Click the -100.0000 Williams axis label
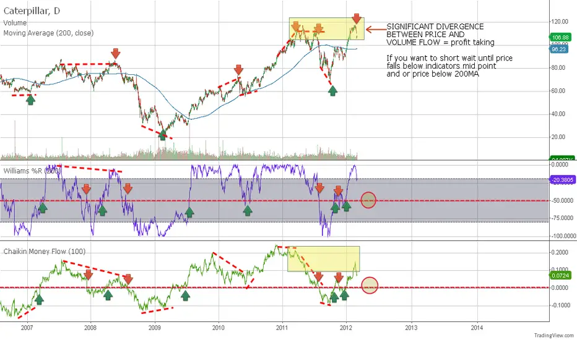 [563, 236]
